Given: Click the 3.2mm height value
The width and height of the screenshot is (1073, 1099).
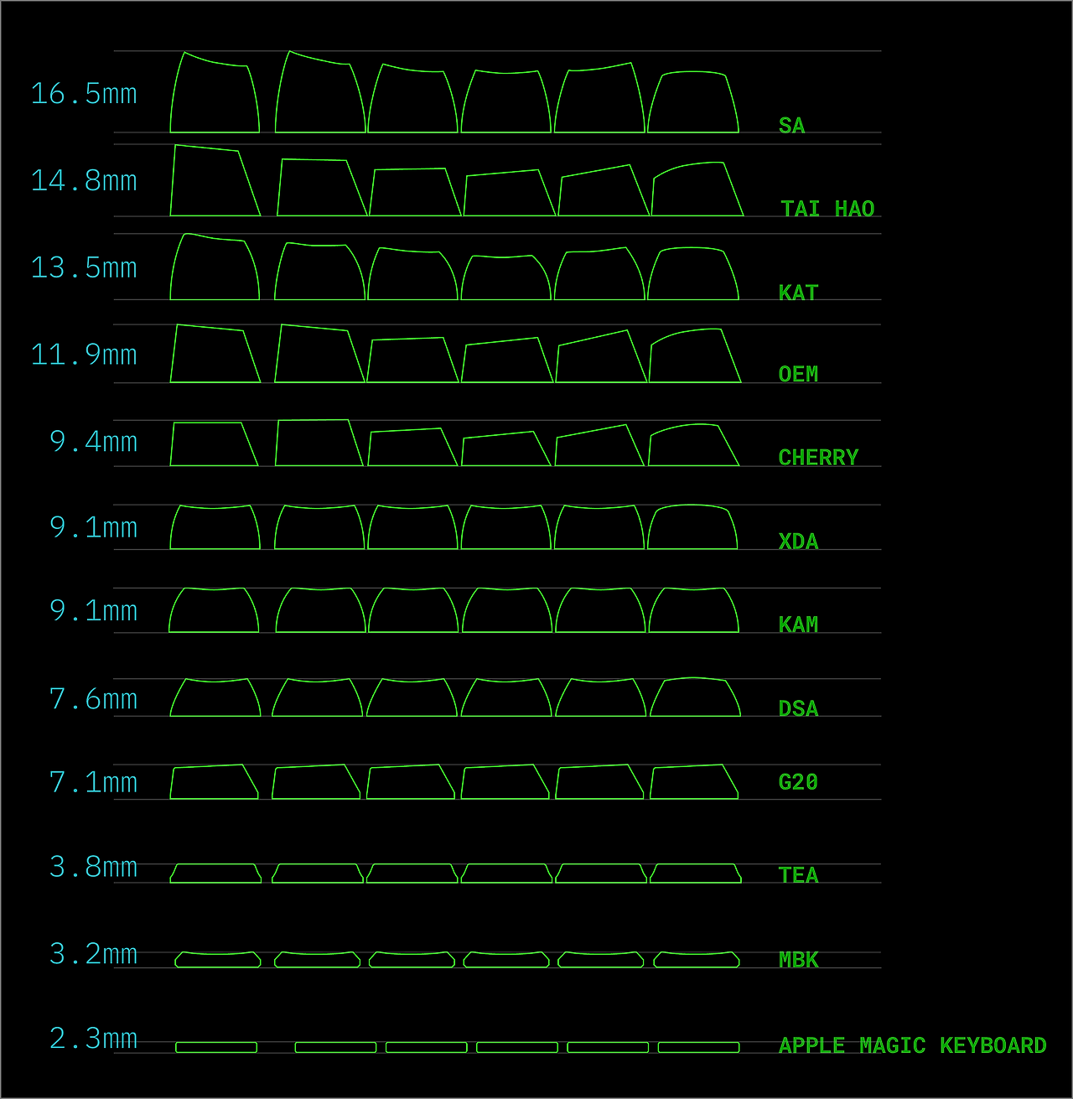Looking at the screenshot, I should 94,955.
